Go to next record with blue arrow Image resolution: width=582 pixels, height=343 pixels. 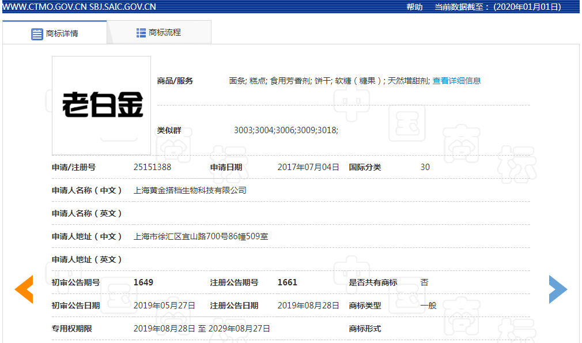[x=558, y=289]
